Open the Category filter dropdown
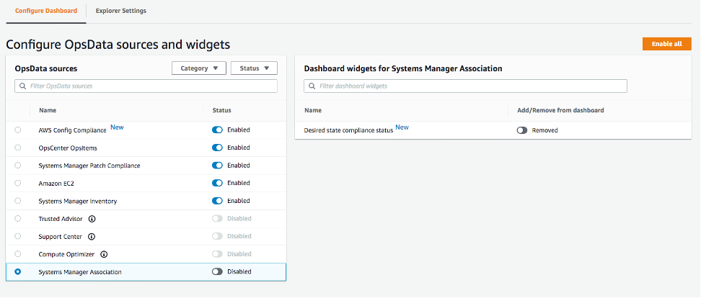701x298 pixels. point(199,68)
